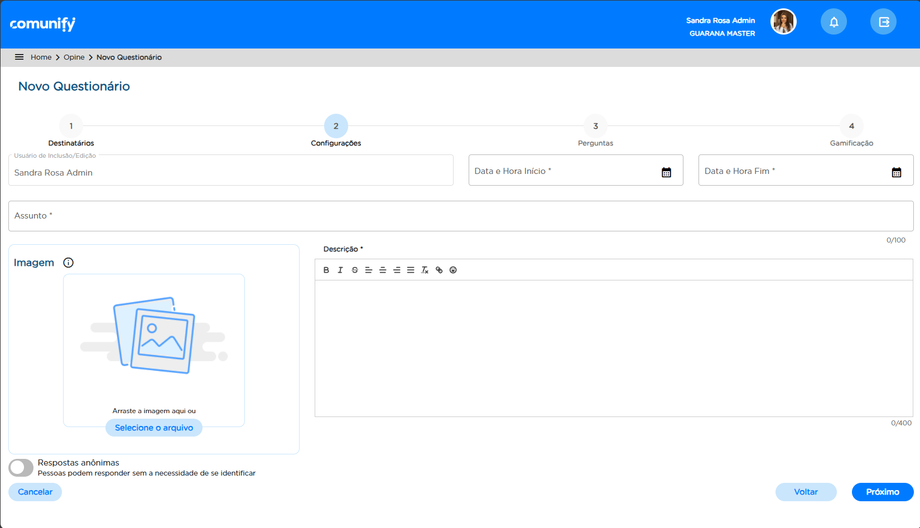This screenshot has width=920, height=528.
Task: Enable Respostas anônimas toggle
Action: pyautogui.click(x=21, y=468)
